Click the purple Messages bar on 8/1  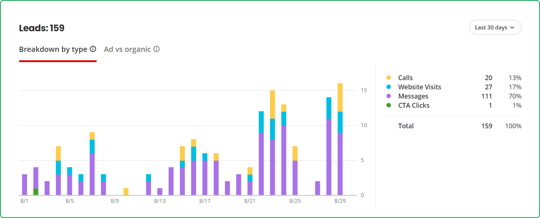[x=25, y=185]
